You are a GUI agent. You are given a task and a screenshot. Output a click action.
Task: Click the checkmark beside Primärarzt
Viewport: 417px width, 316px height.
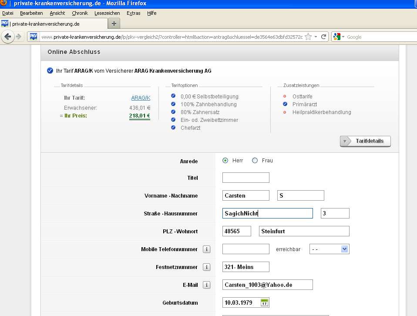(285, 104)
